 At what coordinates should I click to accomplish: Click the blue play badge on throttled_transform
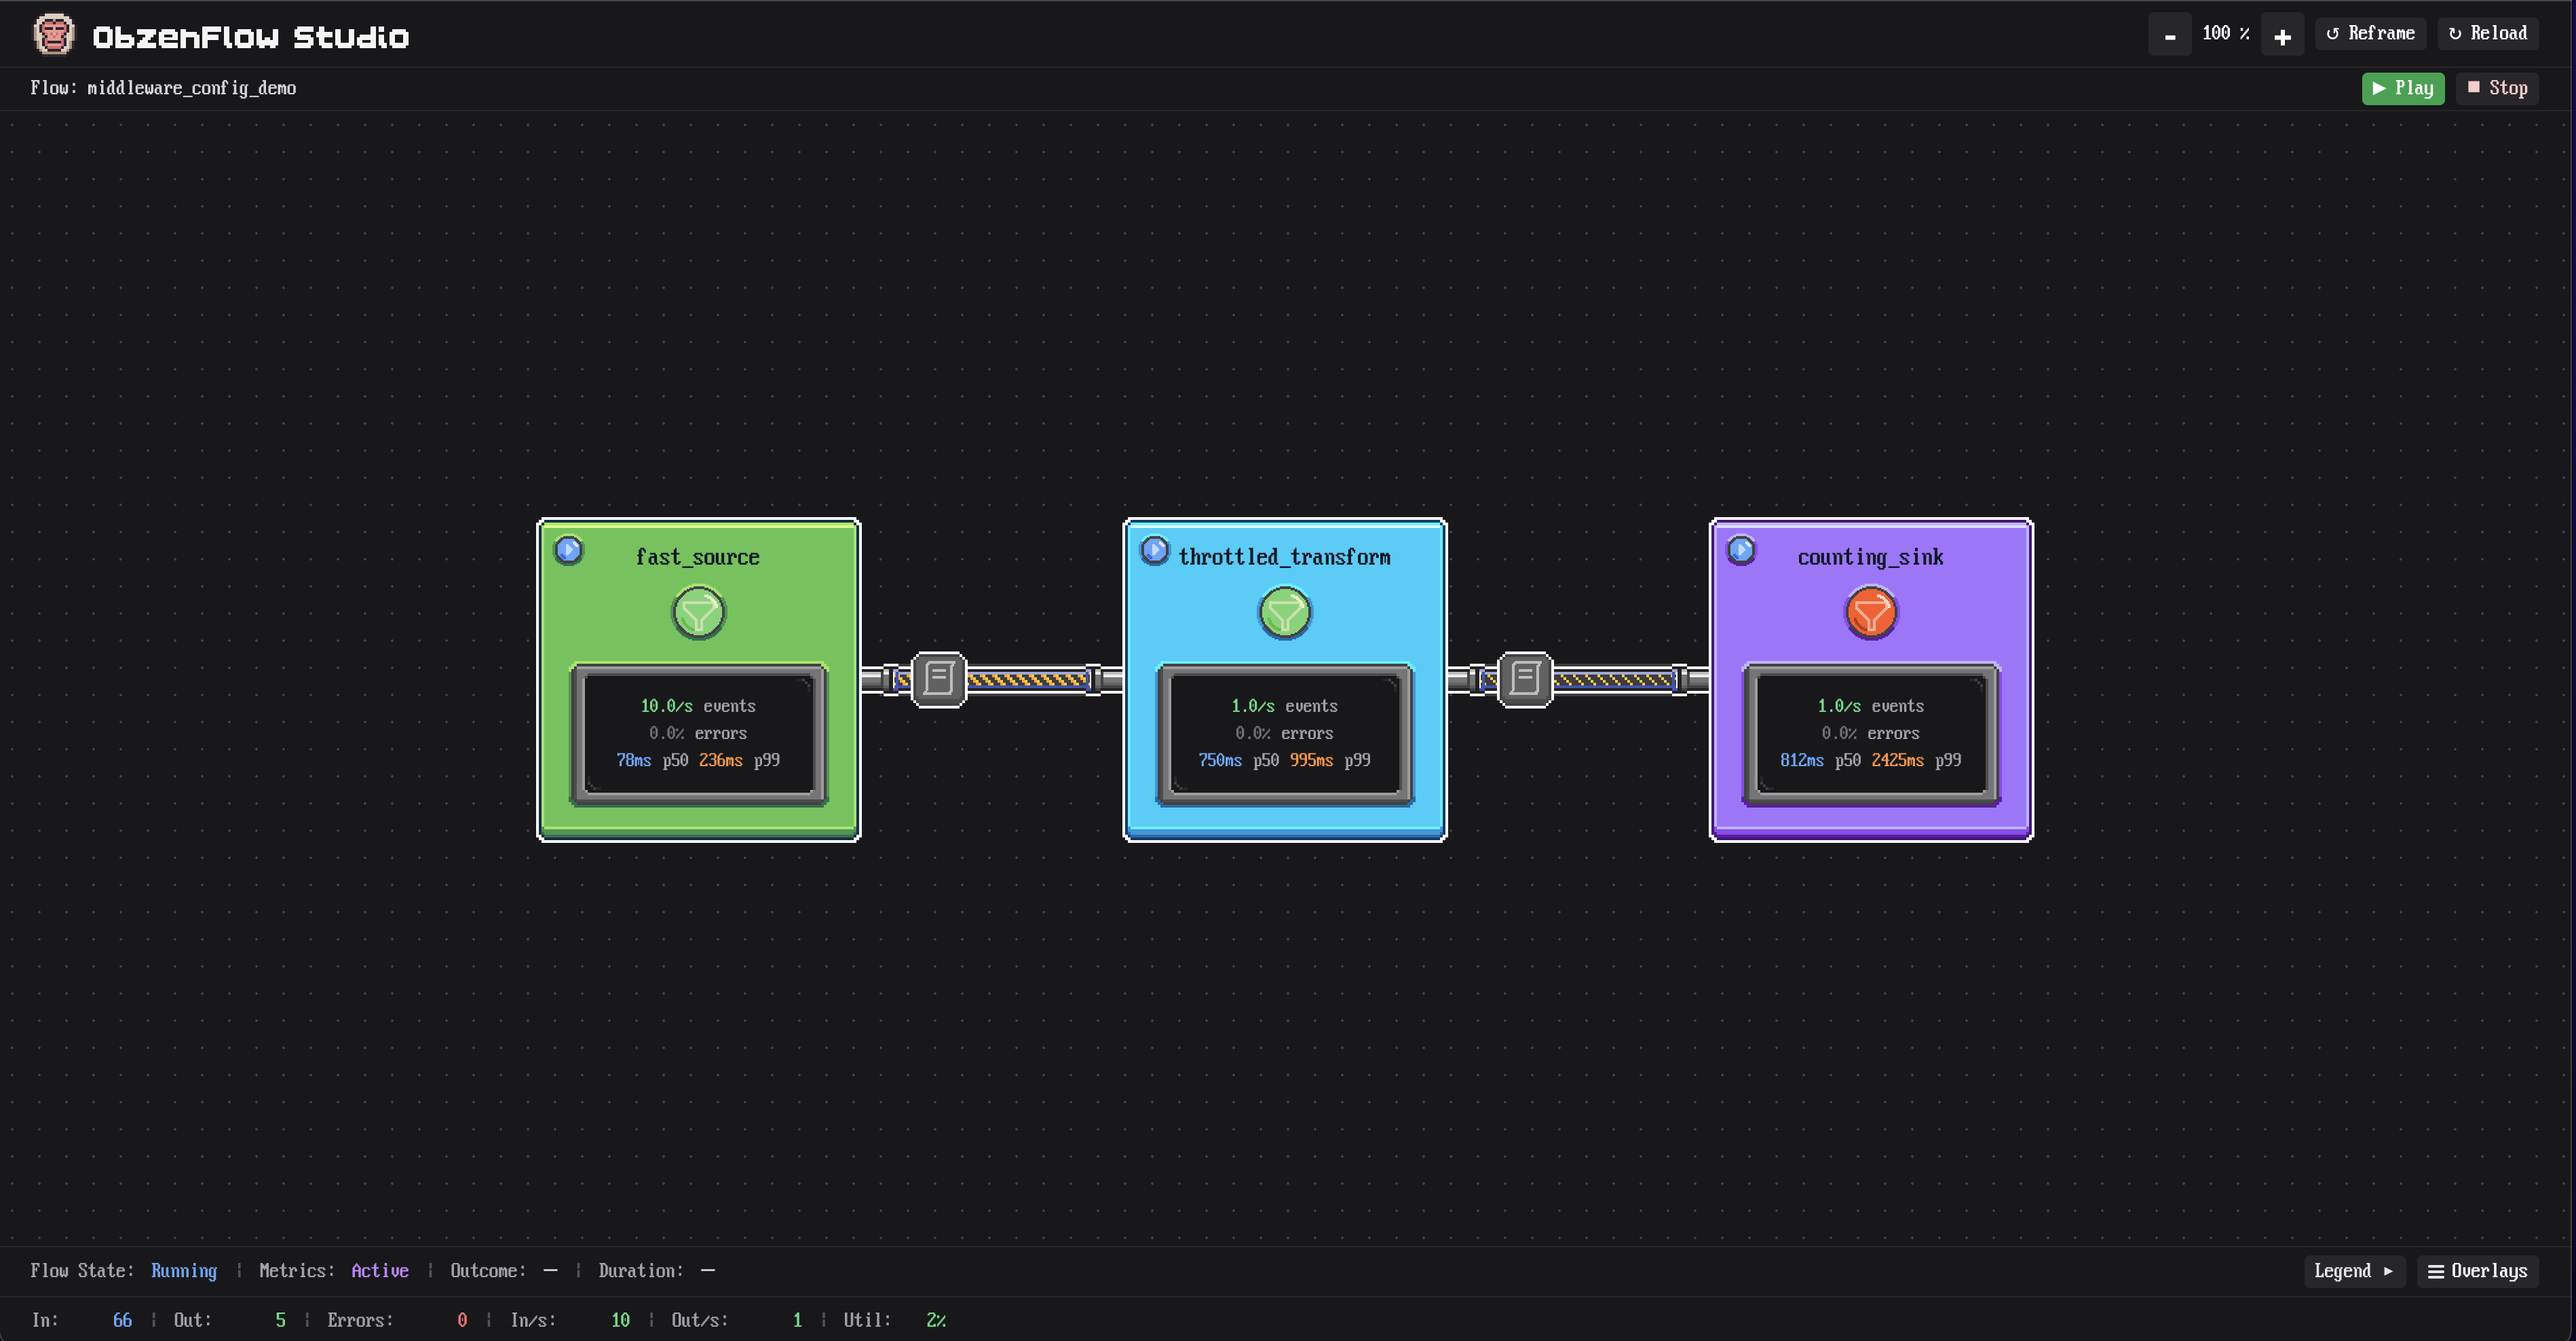[x=1154, y=550]
